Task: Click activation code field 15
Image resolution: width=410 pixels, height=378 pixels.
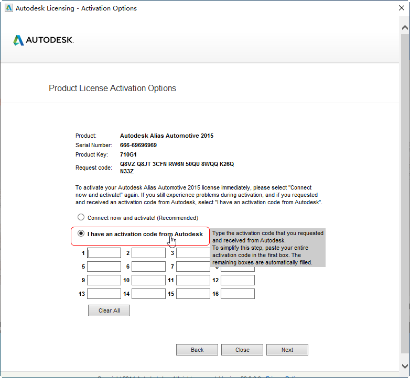Action: (193, 294)
